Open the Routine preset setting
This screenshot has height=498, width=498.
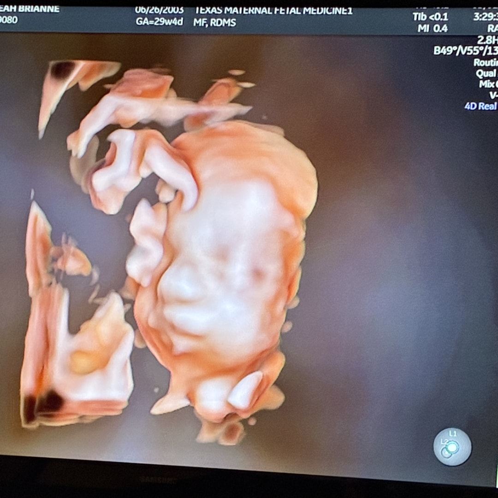pyautogui.click(x=485, y=62)
